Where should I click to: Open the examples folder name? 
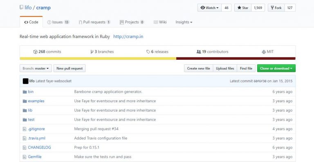(36, 101)
